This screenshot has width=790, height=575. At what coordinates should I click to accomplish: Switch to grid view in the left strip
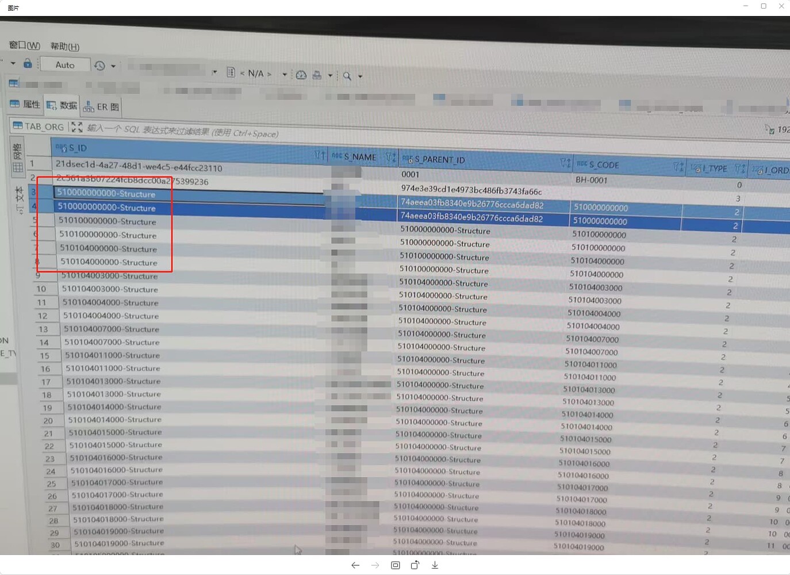(x=18, y=158)
